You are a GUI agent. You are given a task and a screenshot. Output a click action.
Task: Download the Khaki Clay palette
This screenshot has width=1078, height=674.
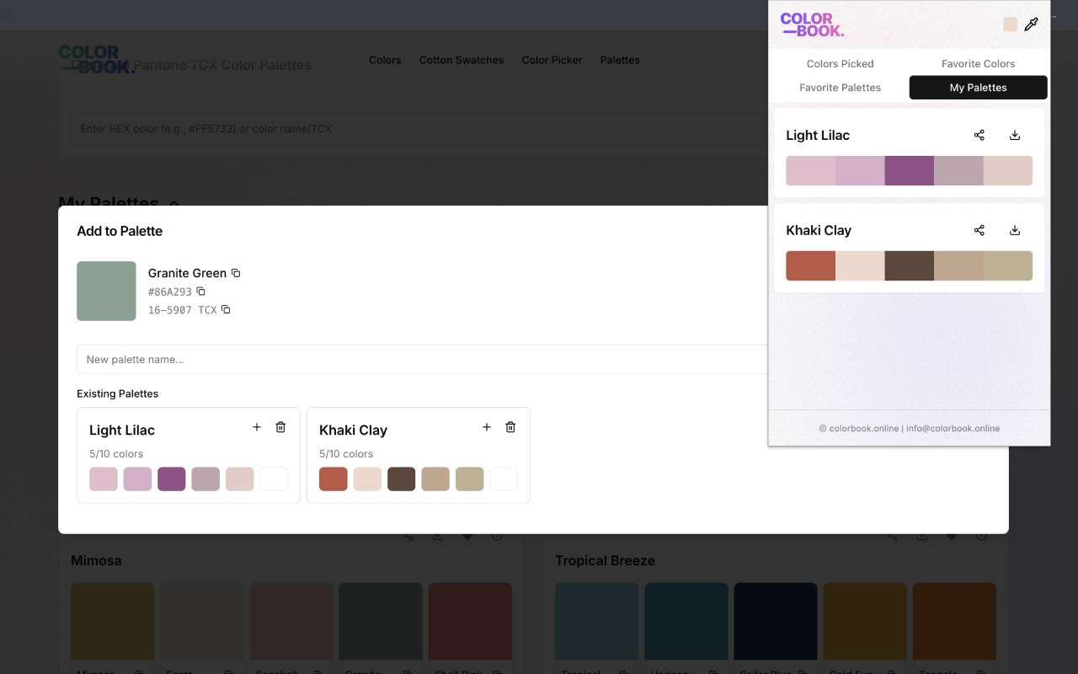coord(1015,230)
